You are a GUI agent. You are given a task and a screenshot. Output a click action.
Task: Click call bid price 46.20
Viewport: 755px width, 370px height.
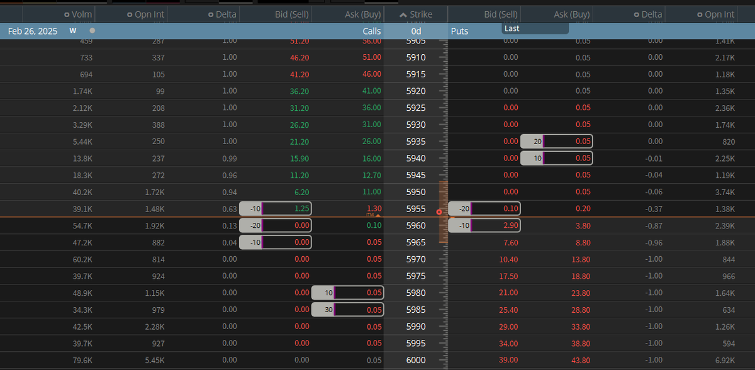pos(299,57)
